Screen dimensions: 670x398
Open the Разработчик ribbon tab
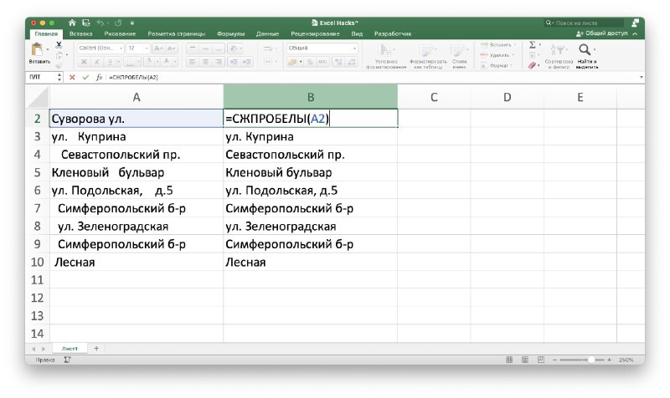393,33
